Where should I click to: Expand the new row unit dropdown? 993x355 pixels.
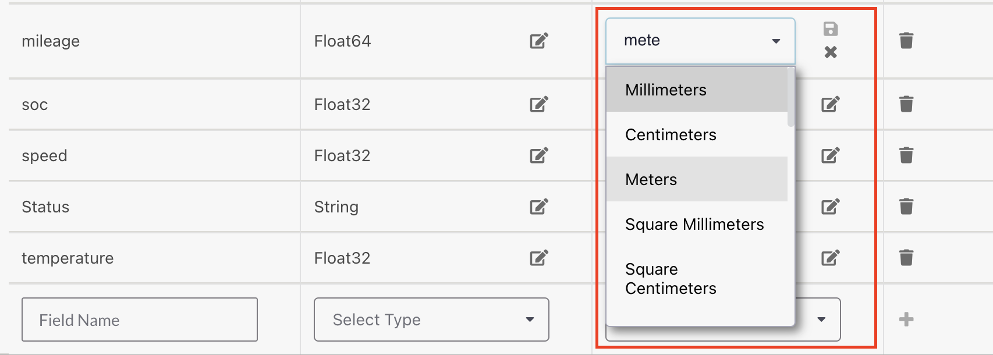pyautogui.click(x=821, y=319)
